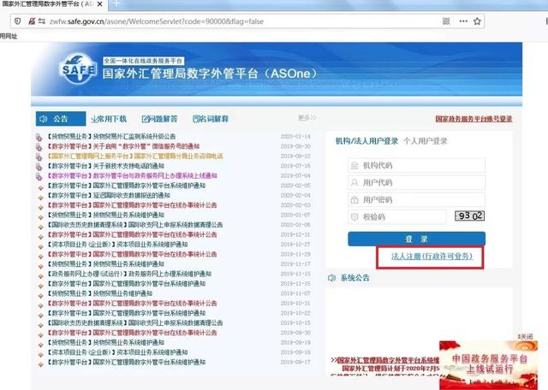Open 国家外汇管理局分局业务咨询电话 announcement
The height and width of the screenshot is (390, 548).
(x=135, y=156)
